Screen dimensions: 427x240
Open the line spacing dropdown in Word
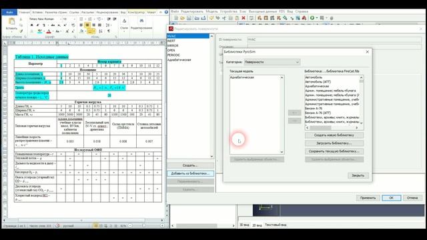tap(108, 25)
